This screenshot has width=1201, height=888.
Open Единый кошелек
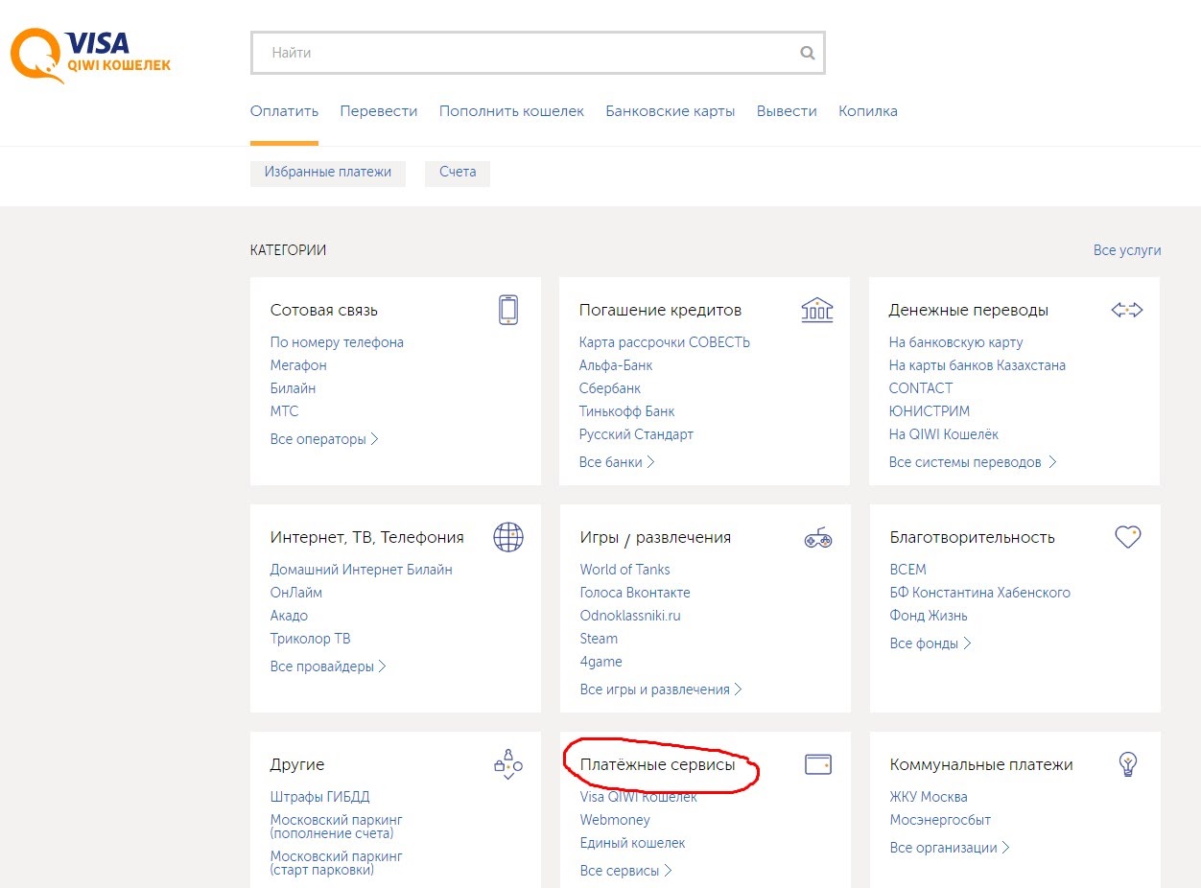[633, 843]
